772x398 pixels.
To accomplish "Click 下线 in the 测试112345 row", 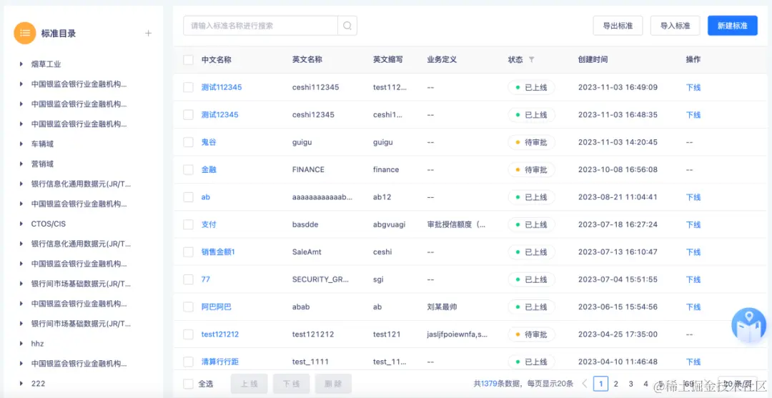I will pos(693,88).
